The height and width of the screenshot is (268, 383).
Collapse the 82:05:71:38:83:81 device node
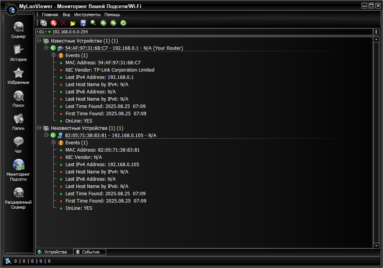coord(46,135)
